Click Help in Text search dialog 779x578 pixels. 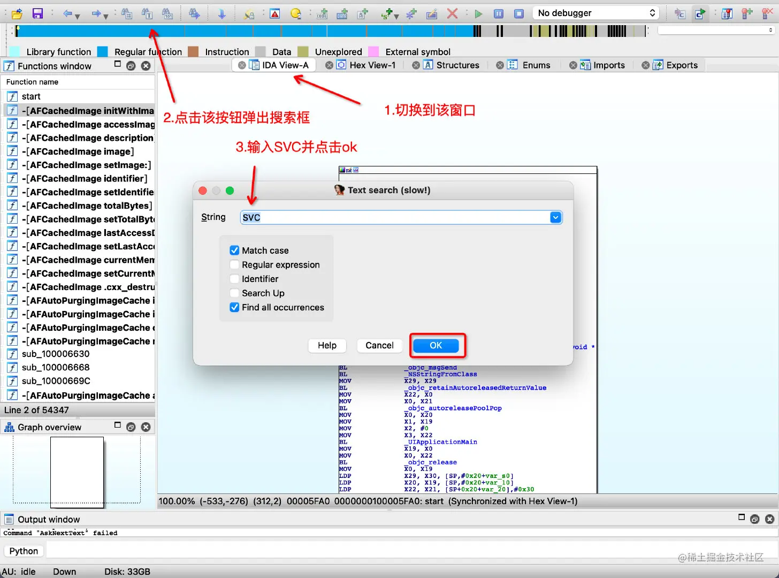327,346
